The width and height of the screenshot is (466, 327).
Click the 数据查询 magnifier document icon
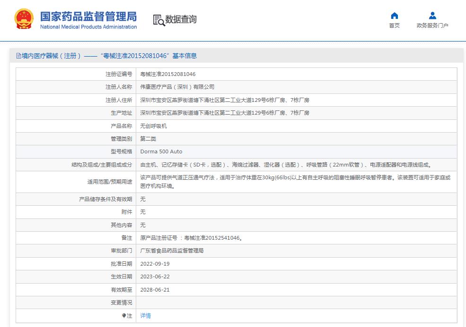pos(158,20)
